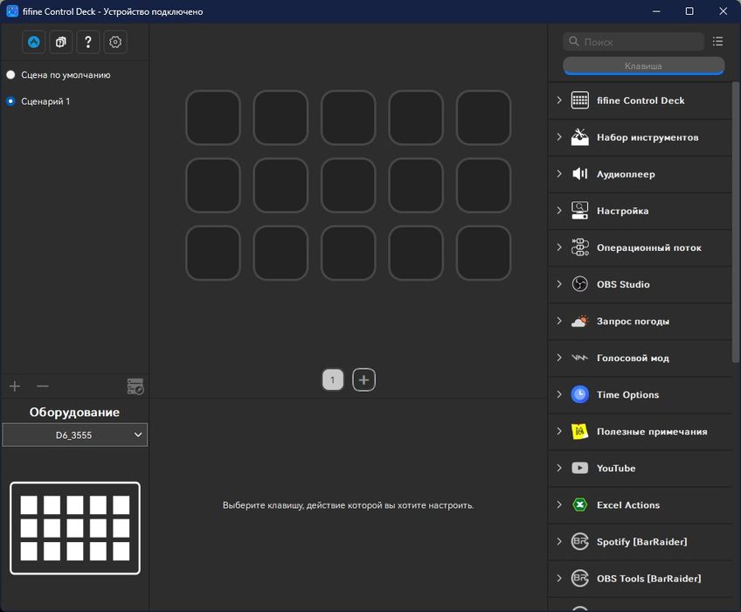Open the D6_3555 device dropdown

pyautogui.click(x=74, y=435)
